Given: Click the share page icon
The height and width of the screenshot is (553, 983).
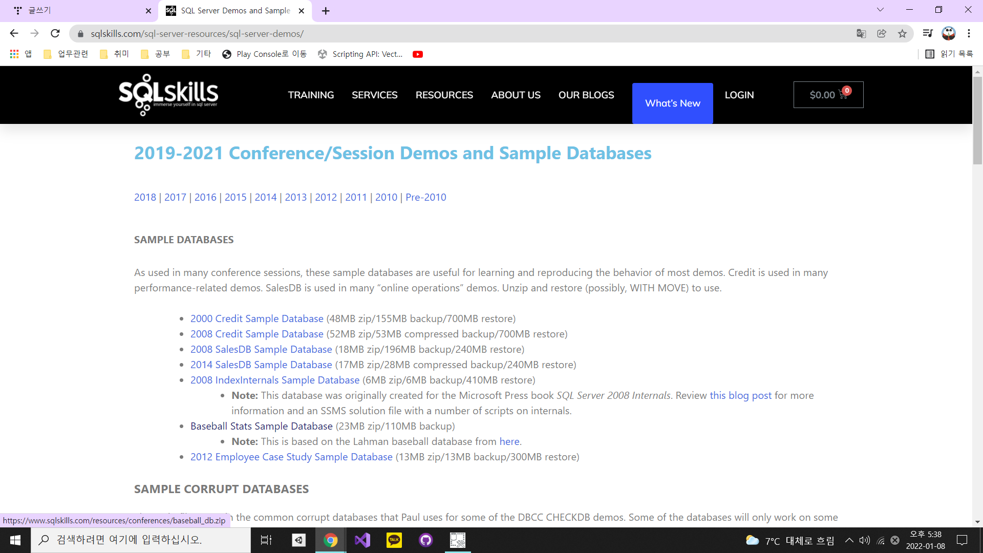Looking at the screenshot, I should [882, 33].
